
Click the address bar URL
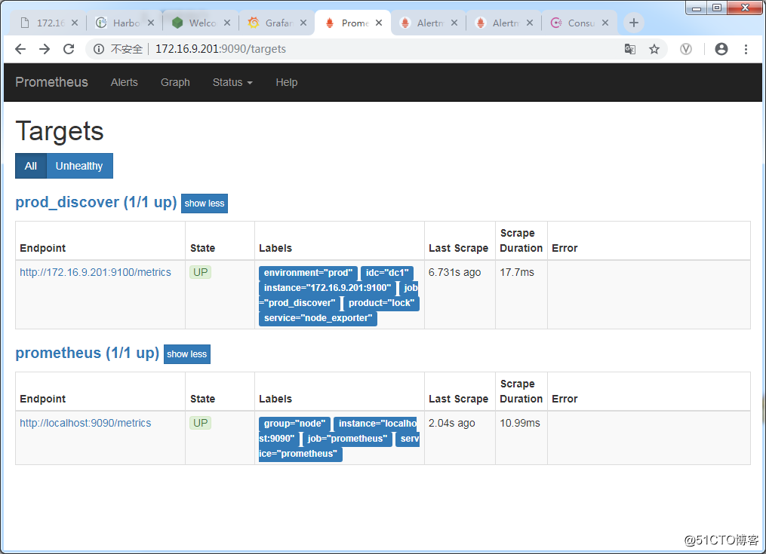click(221, 49)
